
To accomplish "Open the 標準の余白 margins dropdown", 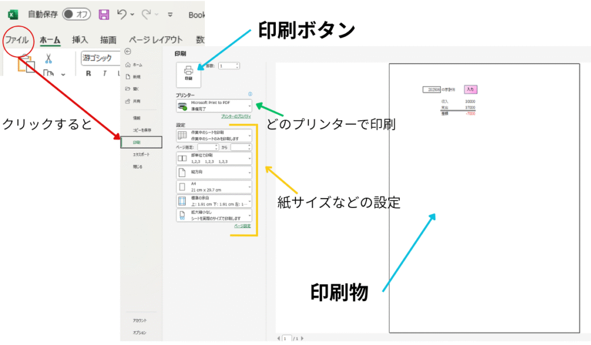I will tap(214, 201).
